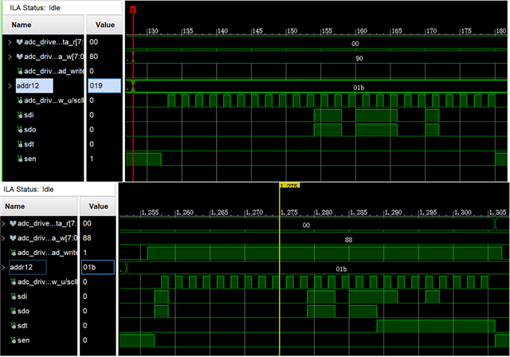
Task: Select sen signal name in lower panel
Action: [23, 340]
